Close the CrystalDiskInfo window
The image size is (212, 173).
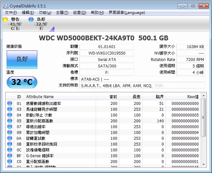[x=204, y=6]
